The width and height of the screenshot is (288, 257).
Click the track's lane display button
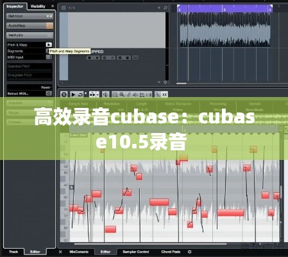[135, 58]
